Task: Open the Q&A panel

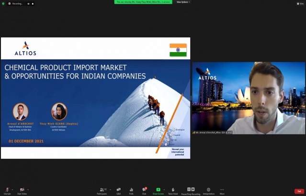Action: pyautogui.click(x=118, y=191)
